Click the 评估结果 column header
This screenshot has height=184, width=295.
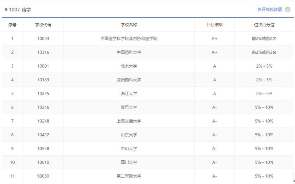point(214,25)
